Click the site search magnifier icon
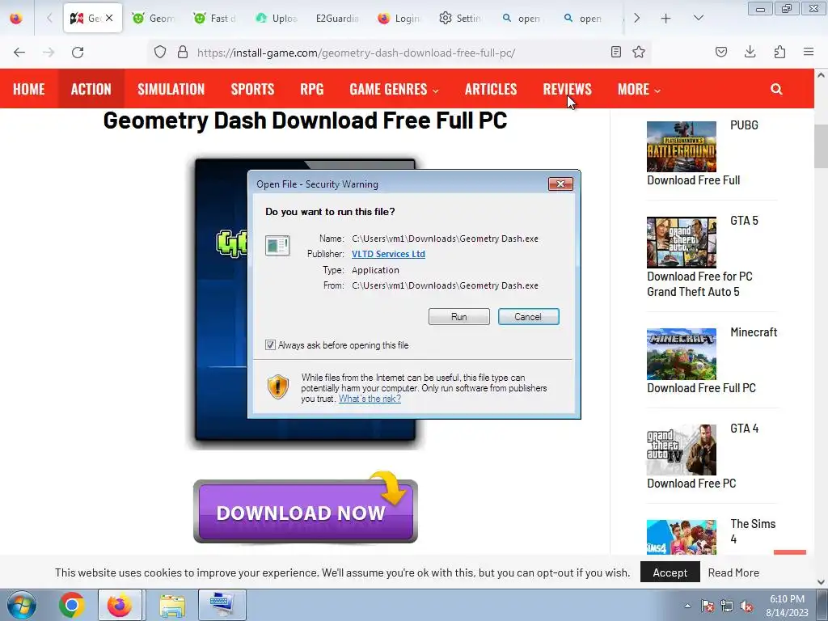828x621 pixels. [776, 89]
